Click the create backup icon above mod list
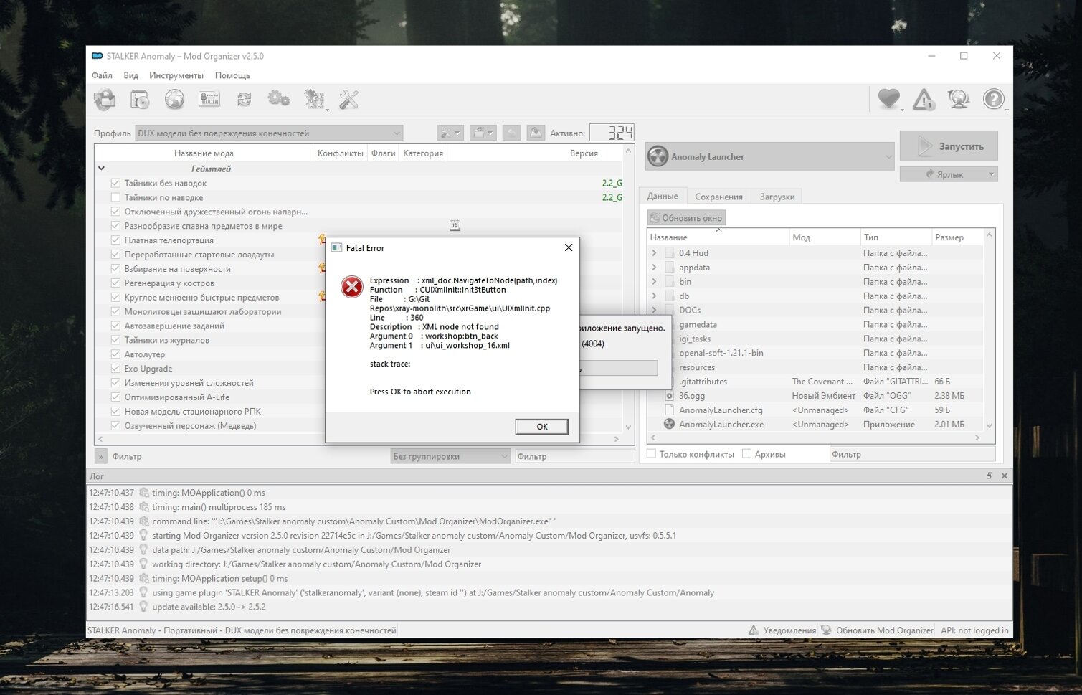The image size is (1082, 695). tap(536, 133)
